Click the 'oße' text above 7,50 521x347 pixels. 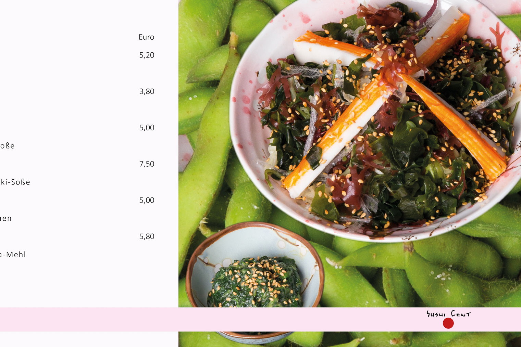[x=7, y=146]
